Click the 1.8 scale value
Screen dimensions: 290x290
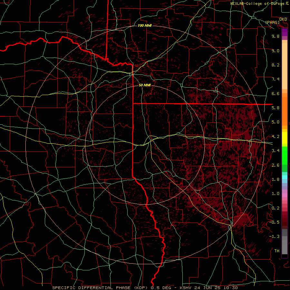[275, 179]
